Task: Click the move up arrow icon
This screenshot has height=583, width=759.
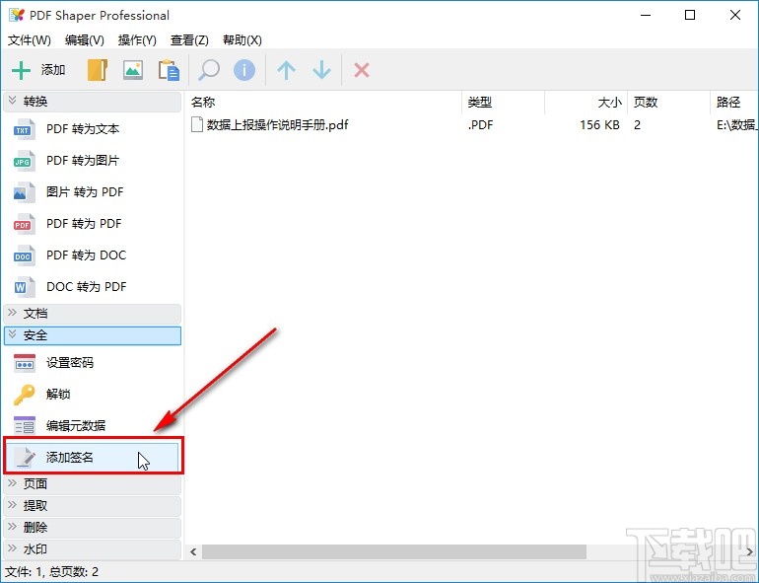Action: click(x=286, y=70)
